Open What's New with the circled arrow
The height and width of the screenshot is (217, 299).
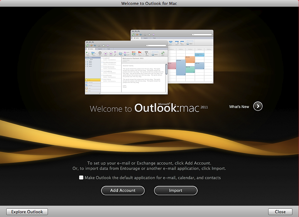pyautogui.click(x=258, y=106)
